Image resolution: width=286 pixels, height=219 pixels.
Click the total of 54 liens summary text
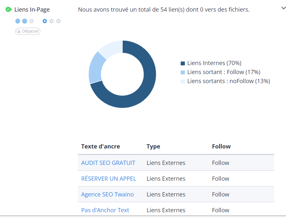164,9
